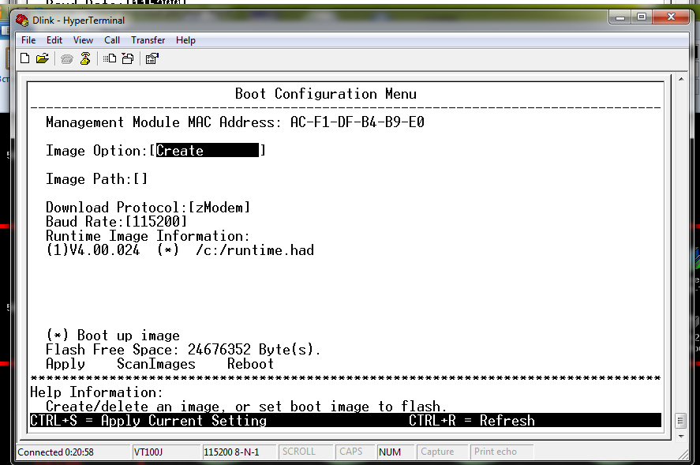Open the Transfer menu
Image resolution: width=700 pixels, height=465 pixels.
148,40
